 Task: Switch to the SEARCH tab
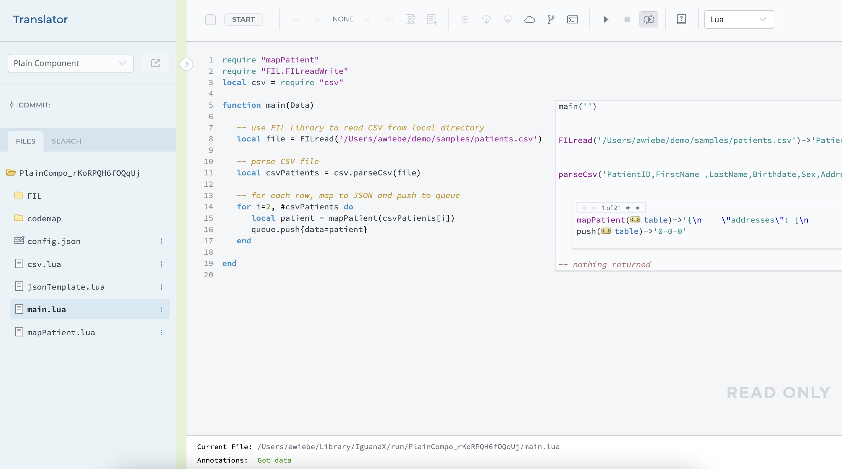point(66,141)
